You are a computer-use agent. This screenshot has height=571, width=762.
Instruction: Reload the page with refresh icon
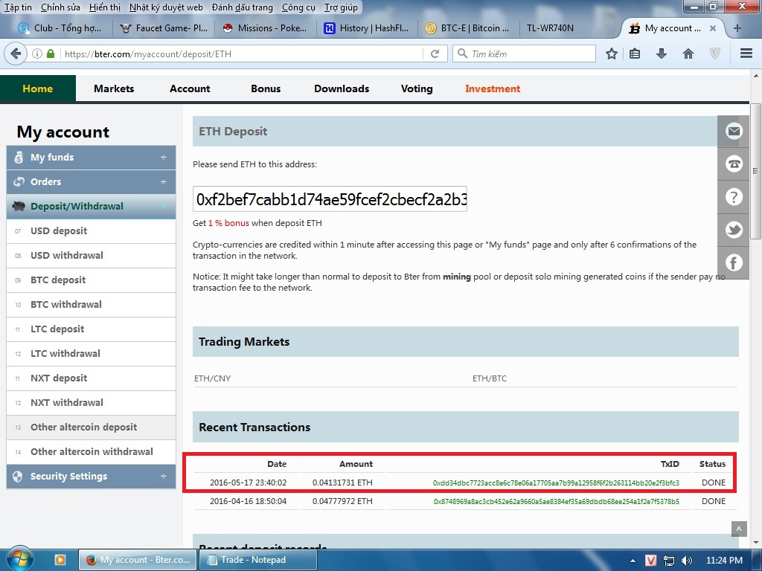click(x=435, y=54)
